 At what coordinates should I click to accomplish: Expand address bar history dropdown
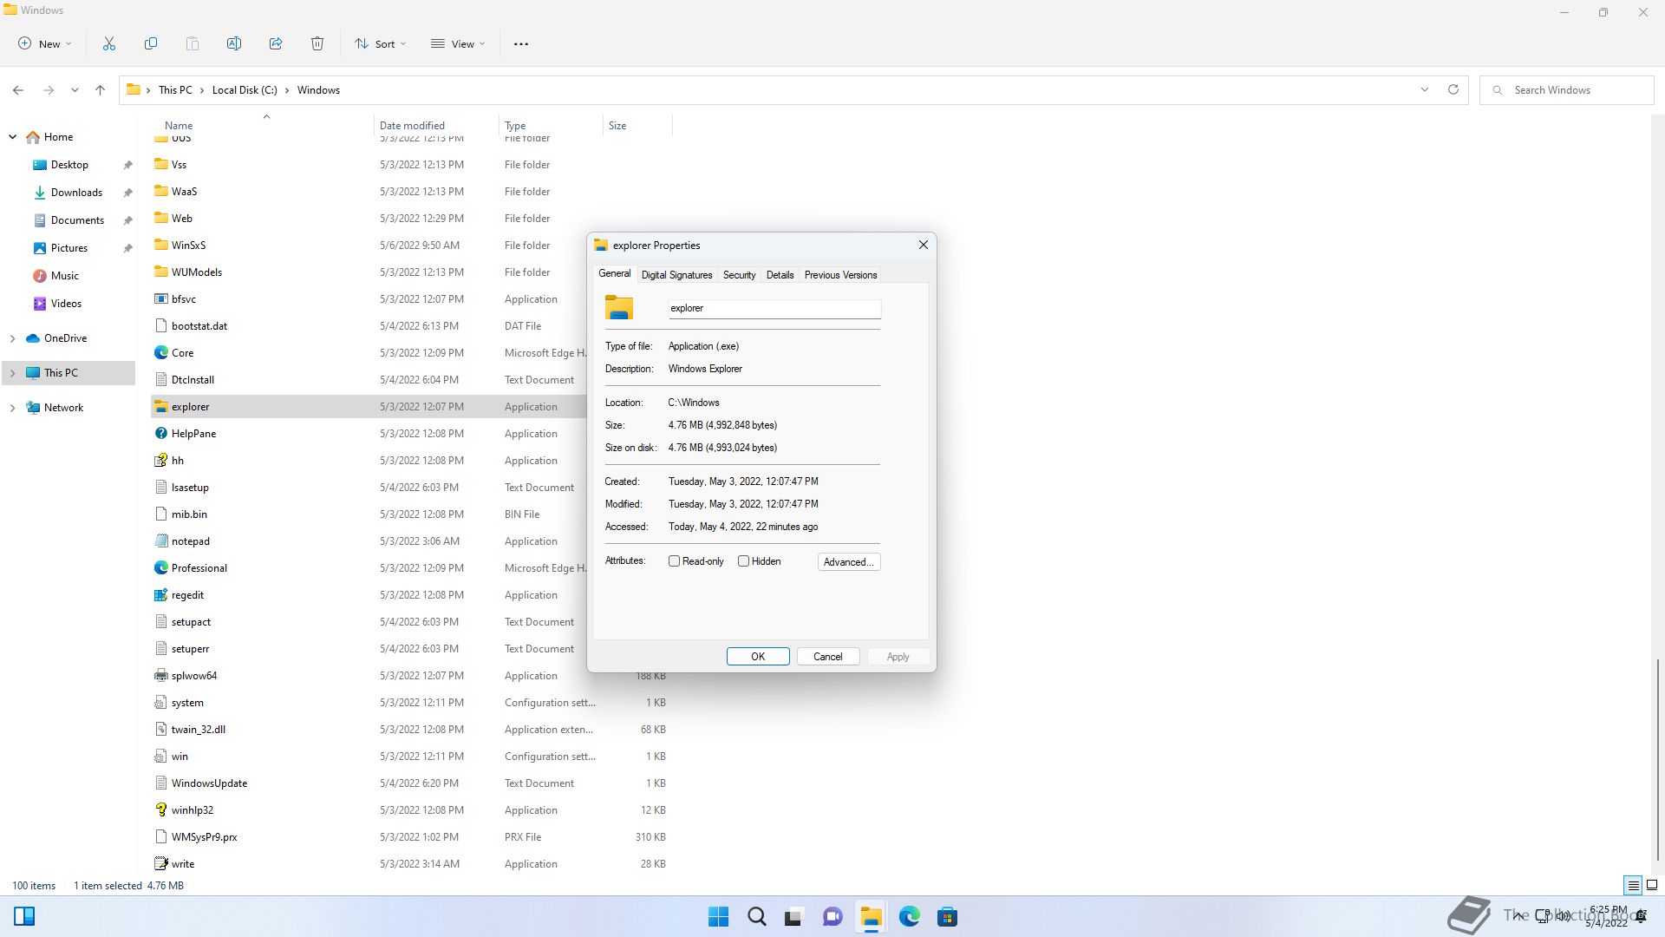(1424, 90)
